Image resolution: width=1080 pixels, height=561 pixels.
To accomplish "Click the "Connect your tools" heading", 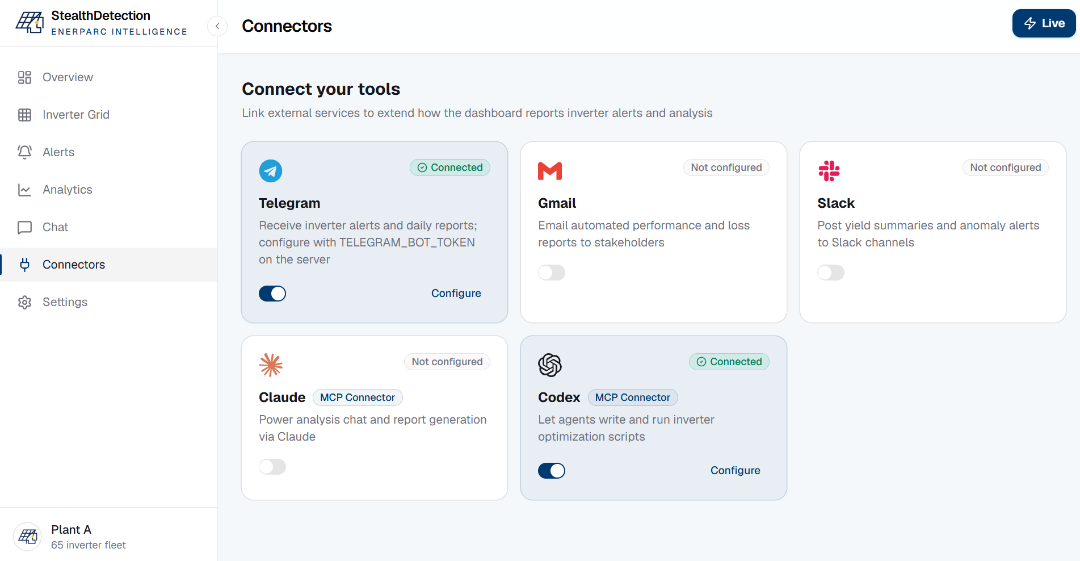I will tap(321, 89).
